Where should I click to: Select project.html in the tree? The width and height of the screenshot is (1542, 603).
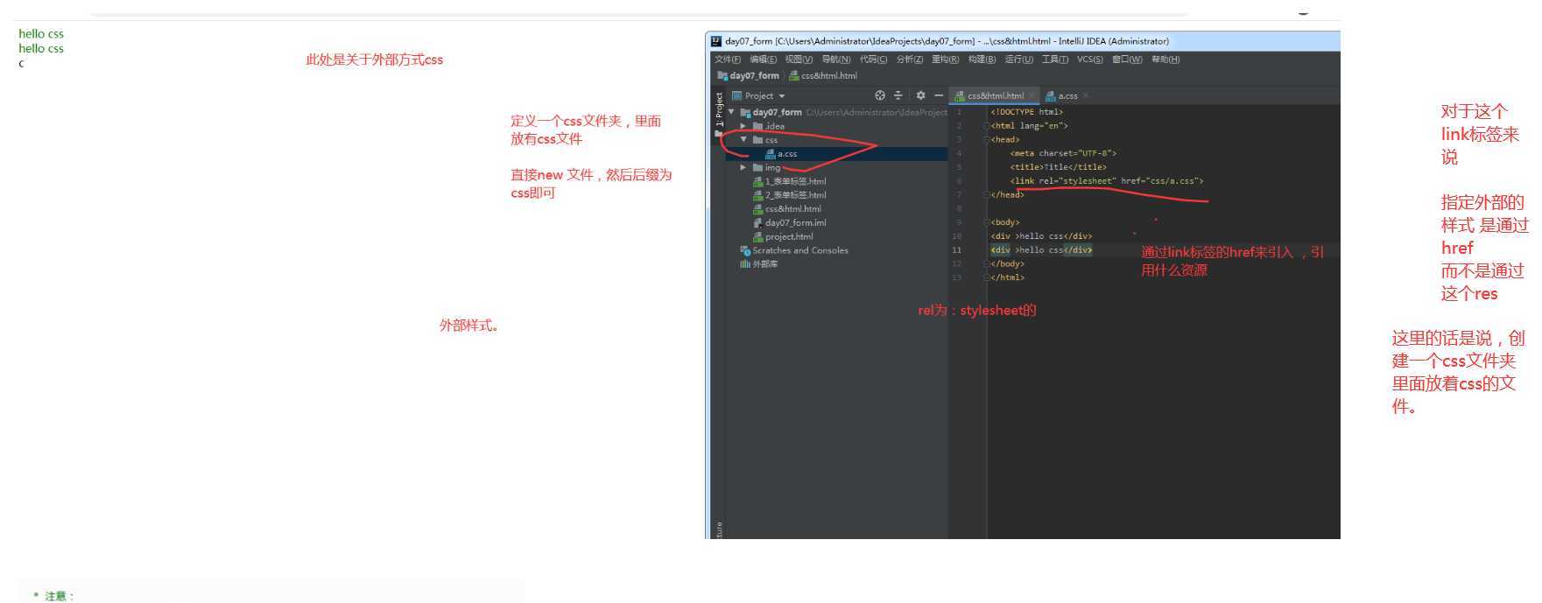click(789, 236)
